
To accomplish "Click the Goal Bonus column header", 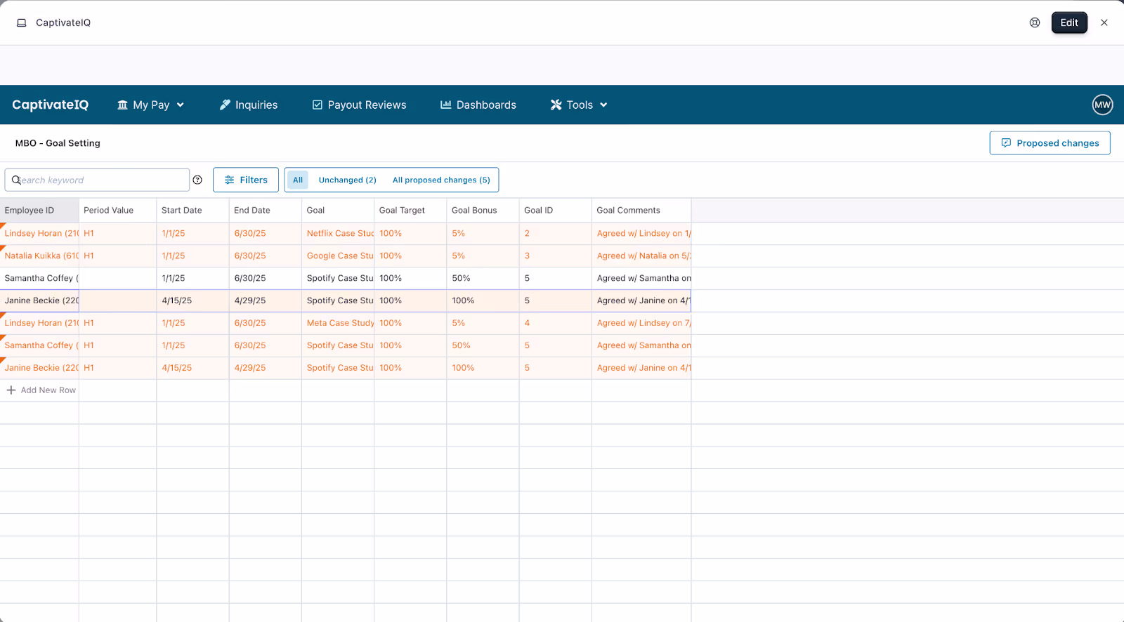I will pyautogui.click(x=483, y=211).
